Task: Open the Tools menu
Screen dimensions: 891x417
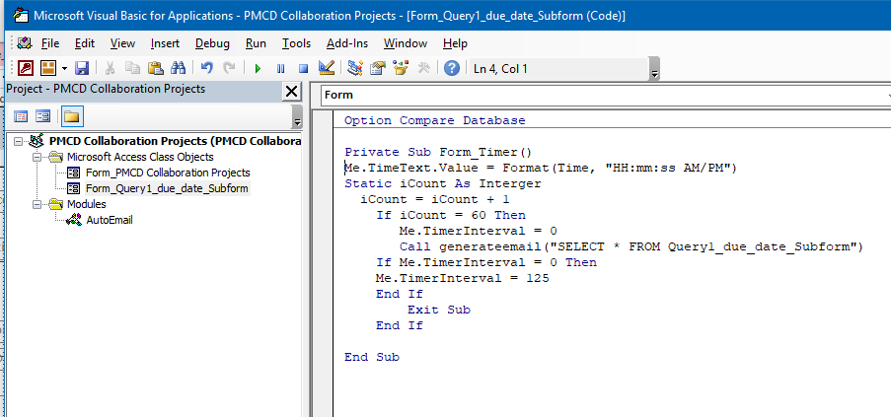Action: [x=297, y=43]
